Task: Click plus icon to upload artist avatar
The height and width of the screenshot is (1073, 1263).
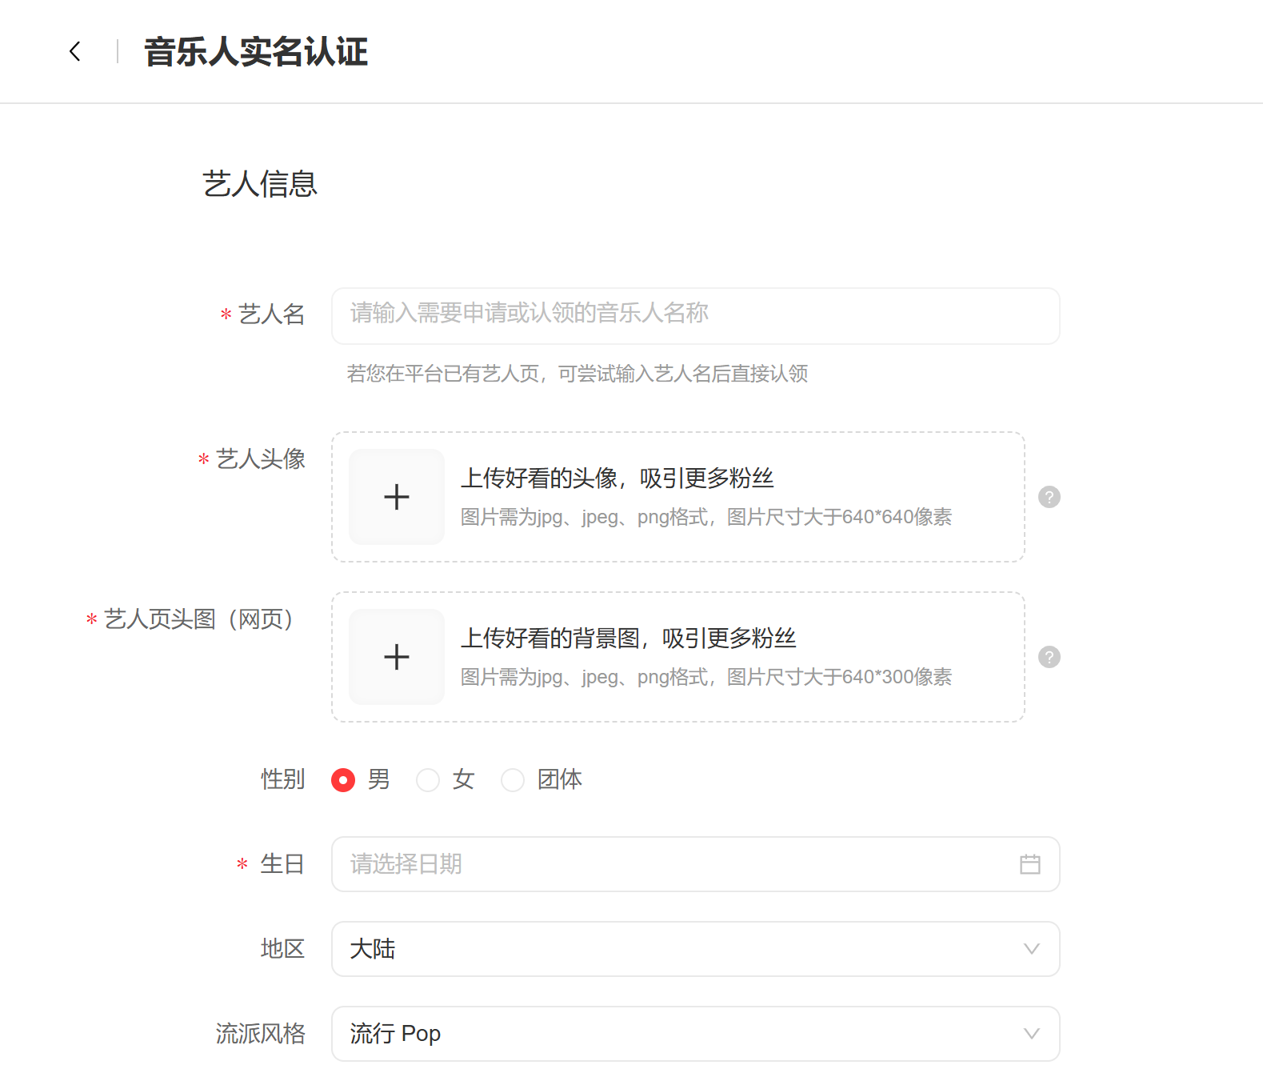Action: coord(397,497)
